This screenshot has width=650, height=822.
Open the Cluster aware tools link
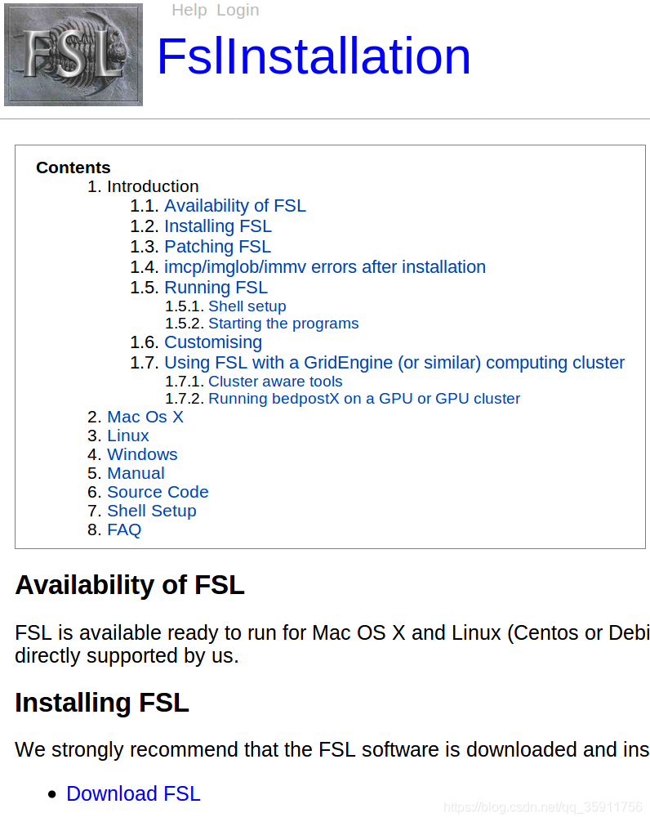coord(275,381)
